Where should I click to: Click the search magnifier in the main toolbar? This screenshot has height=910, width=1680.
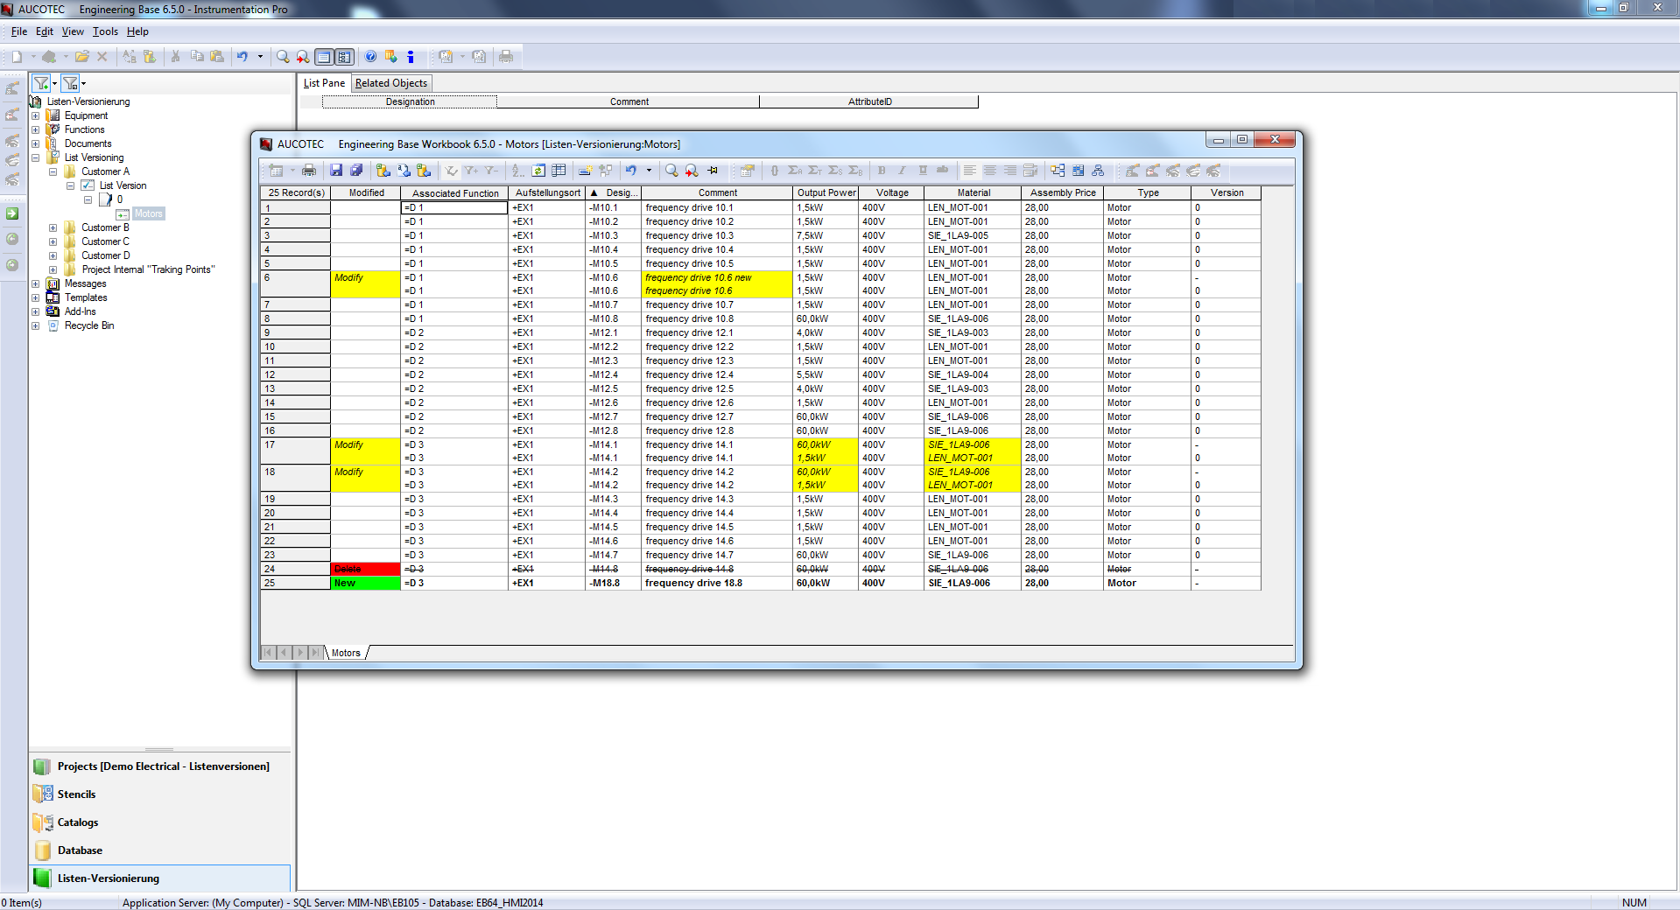(282, 57)
